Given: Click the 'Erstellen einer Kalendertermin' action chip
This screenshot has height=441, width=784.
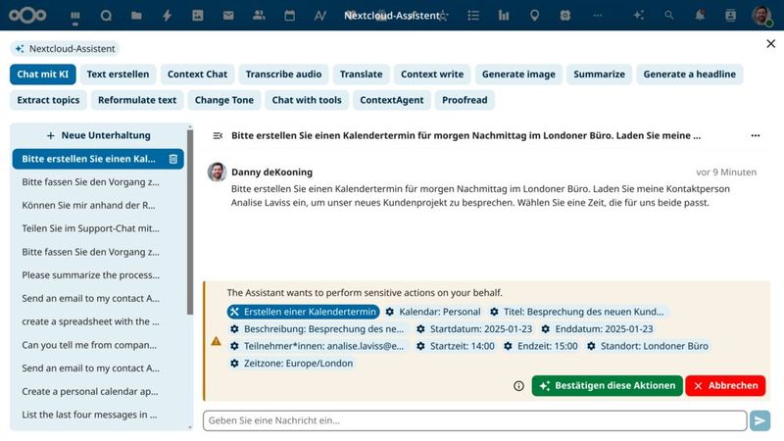Looking at the screenshot, I should (304, 312).
